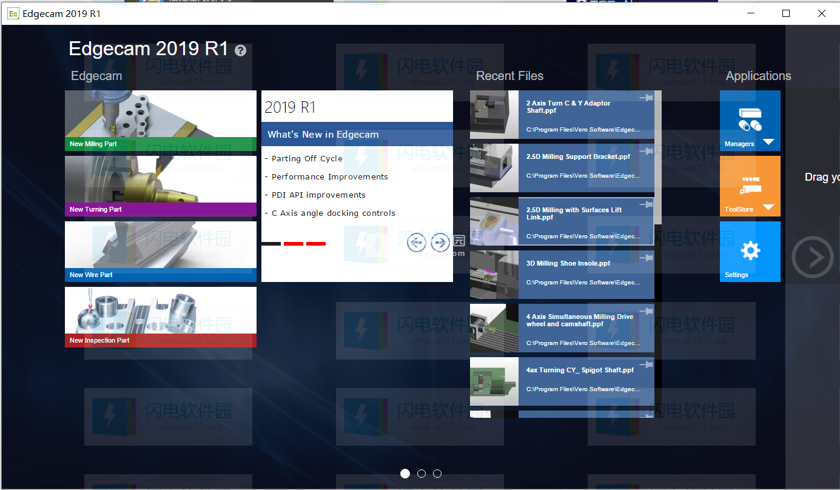Click thumbnail of 2 Axis Turn Adaptor Shaft
Image resolution: width=840 pixels, height=490 pixels.
click(x=494, y=115)
